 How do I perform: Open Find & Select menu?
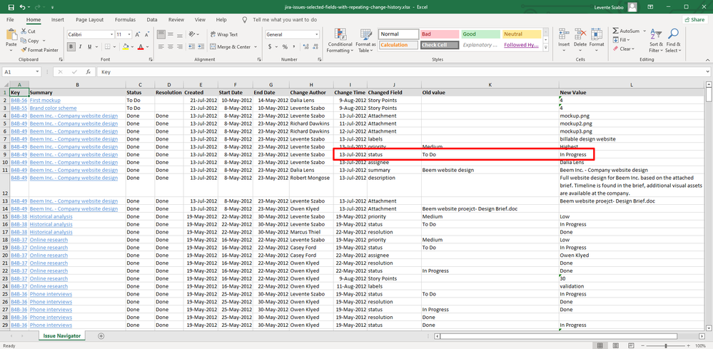674,41
